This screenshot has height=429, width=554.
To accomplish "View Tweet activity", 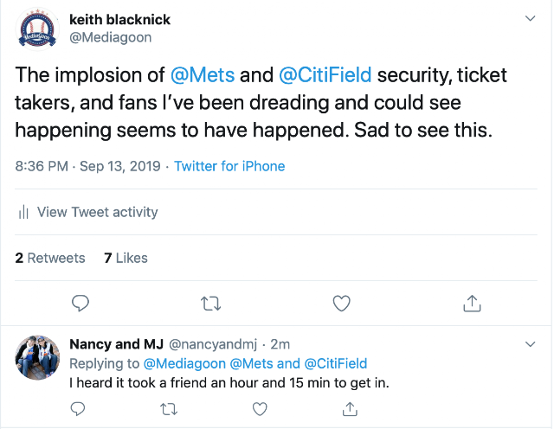I will tap(98, 212).
